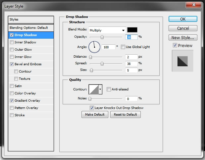The image size is (205, 160).
Task: Click the style preview thumbnail
Action: (182, 61)
